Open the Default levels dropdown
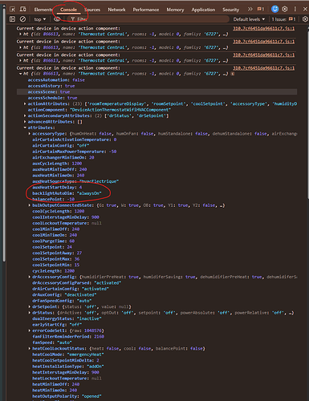Screen dimensions: 309x401 pyautogui.click(x=249, y=19)
